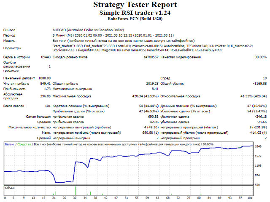Click the "Матожидание выигрыша" label

[72, 89]
